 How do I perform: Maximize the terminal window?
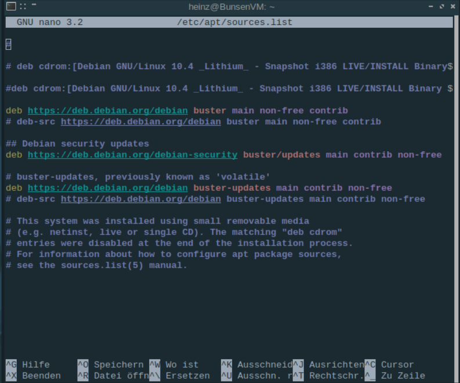pos(442,6)
